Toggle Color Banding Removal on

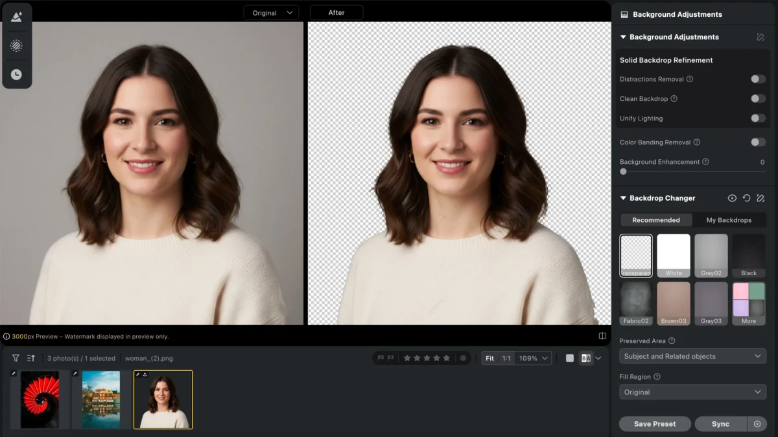(x=758, y=142)
